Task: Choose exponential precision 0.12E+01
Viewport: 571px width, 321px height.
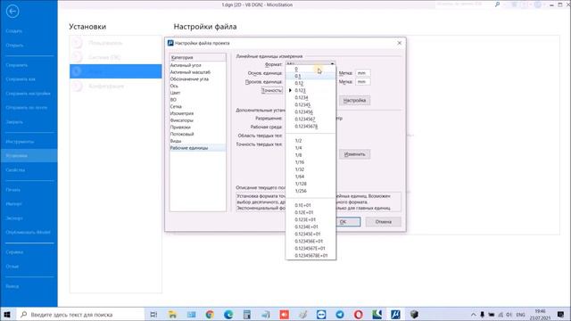Action: coord(310,212)
